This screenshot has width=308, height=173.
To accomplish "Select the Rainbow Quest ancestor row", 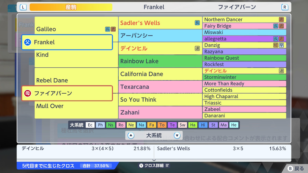I will [x=244, y=58].
